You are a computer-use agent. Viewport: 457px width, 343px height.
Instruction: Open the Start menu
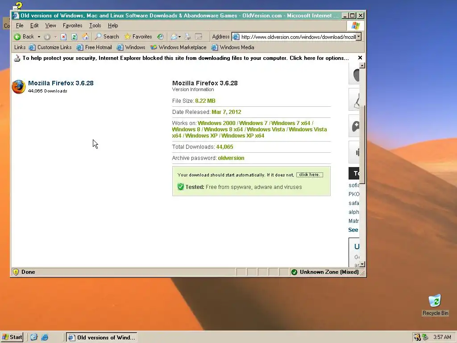click(12, 337)
